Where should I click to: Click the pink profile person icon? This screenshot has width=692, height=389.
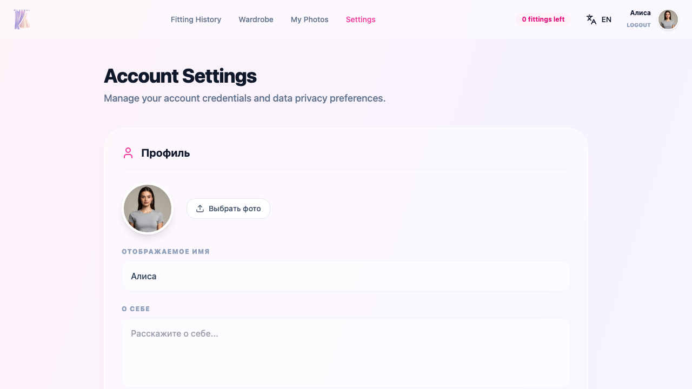[128, 153]
